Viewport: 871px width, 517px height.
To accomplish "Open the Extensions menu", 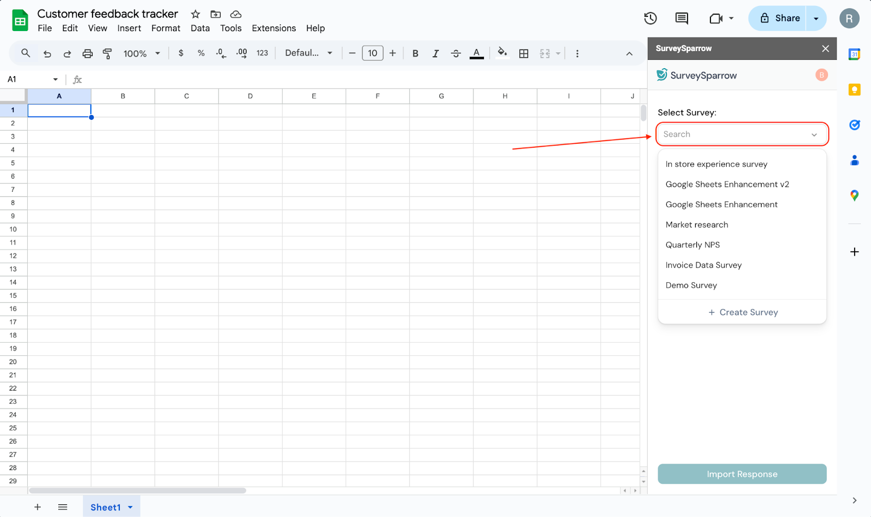I will [274, 28].
